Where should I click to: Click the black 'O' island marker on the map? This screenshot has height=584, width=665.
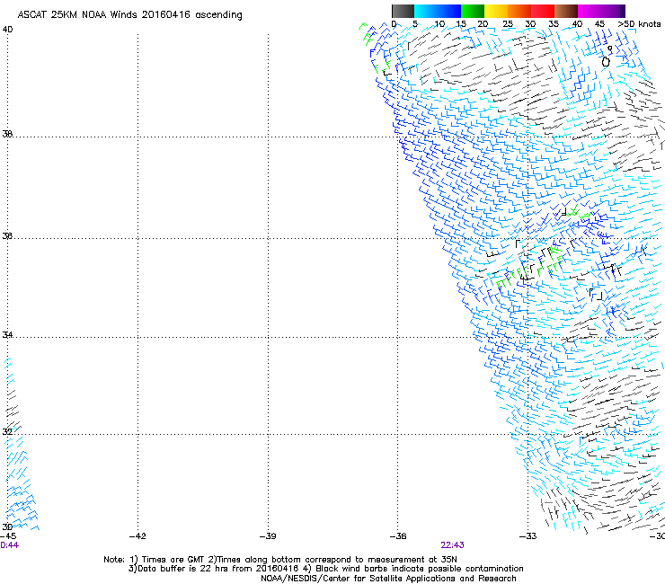pyautogui.click(x=606, y=62)
